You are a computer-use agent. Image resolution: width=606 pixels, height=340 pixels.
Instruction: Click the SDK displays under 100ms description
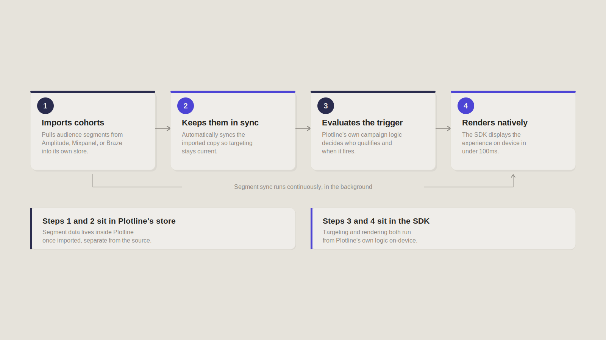click(x=494, y=143)
